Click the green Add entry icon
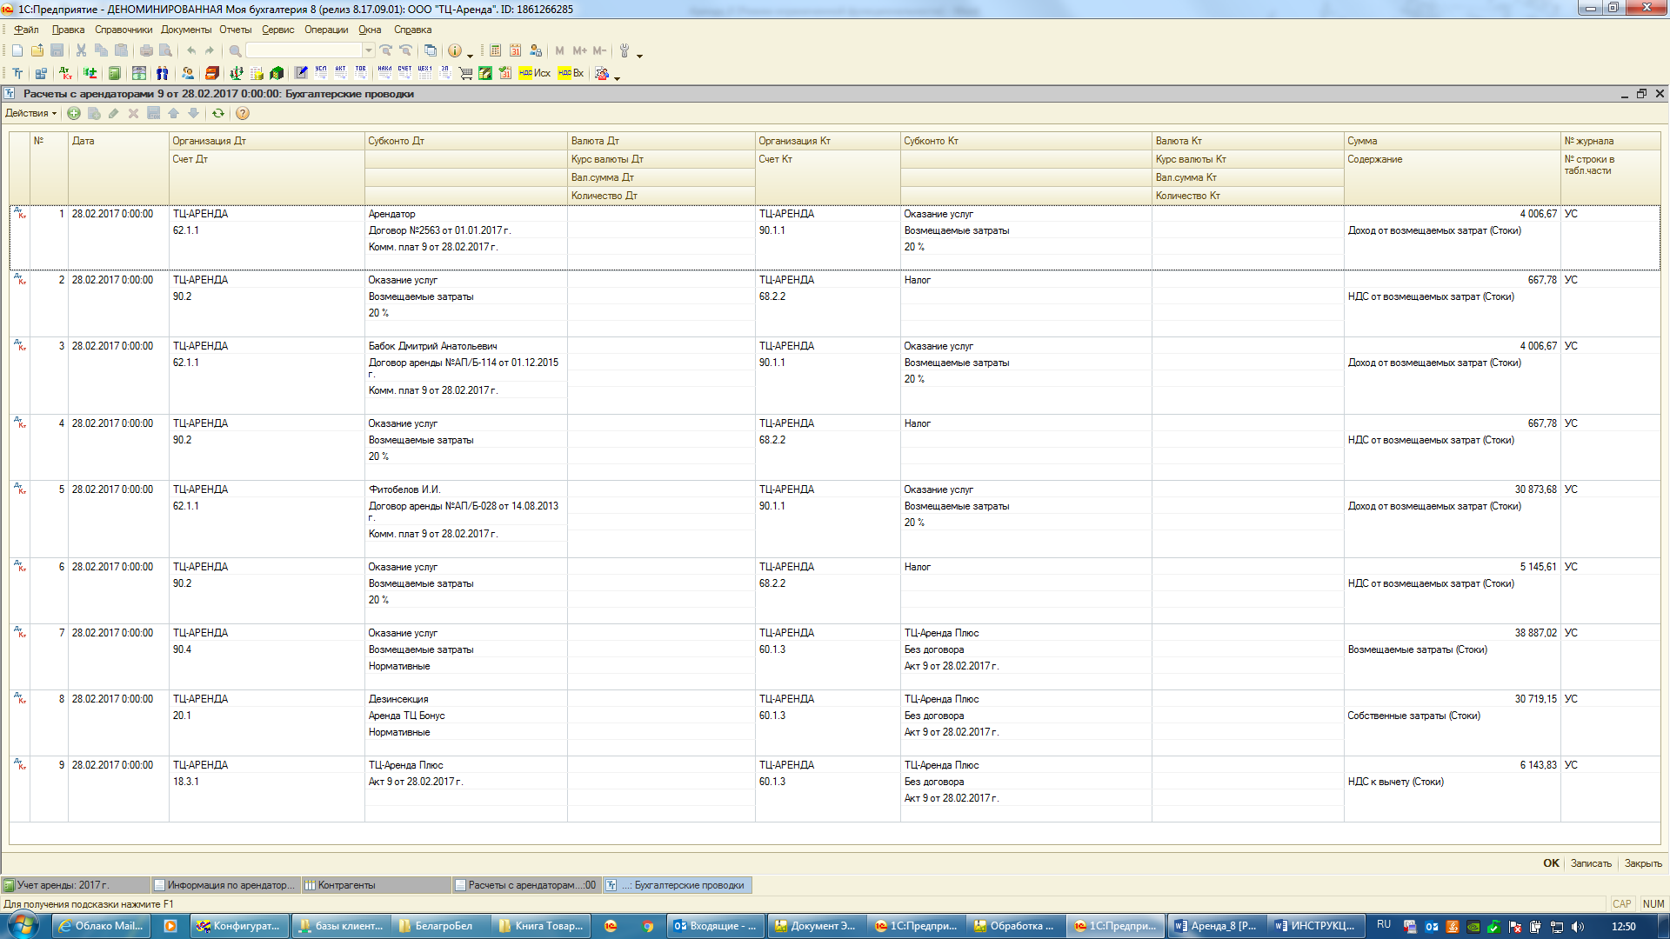Viewport: 1670px width, 939px height. tap(74, 114)
